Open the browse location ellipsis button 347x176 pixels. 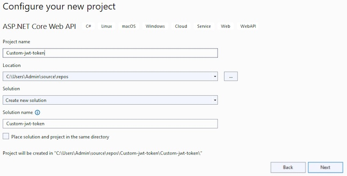point(231,76)
